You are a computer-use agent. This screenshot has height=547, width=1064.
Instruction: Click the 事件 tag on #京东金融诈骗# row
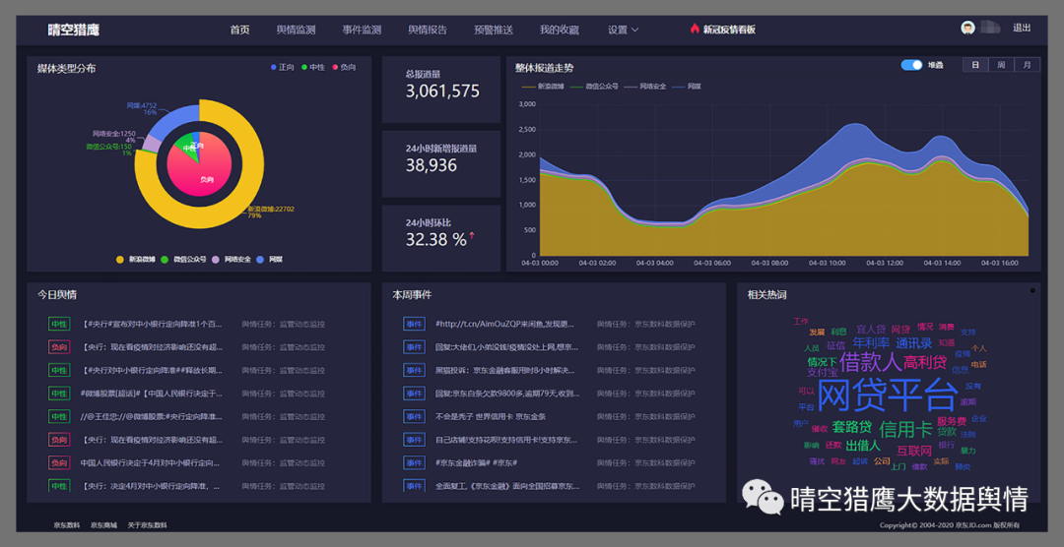(414, 463)
